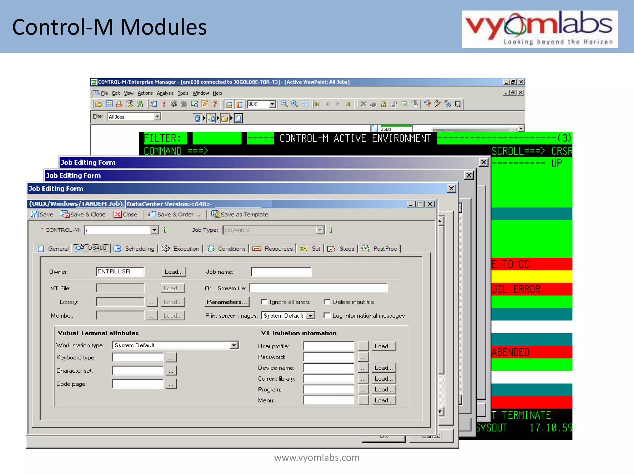Image resolution: width=634 pixels, height=475 pixels.
Task: Click the four-square grid view icon
Action: click(x=305, y=104)
